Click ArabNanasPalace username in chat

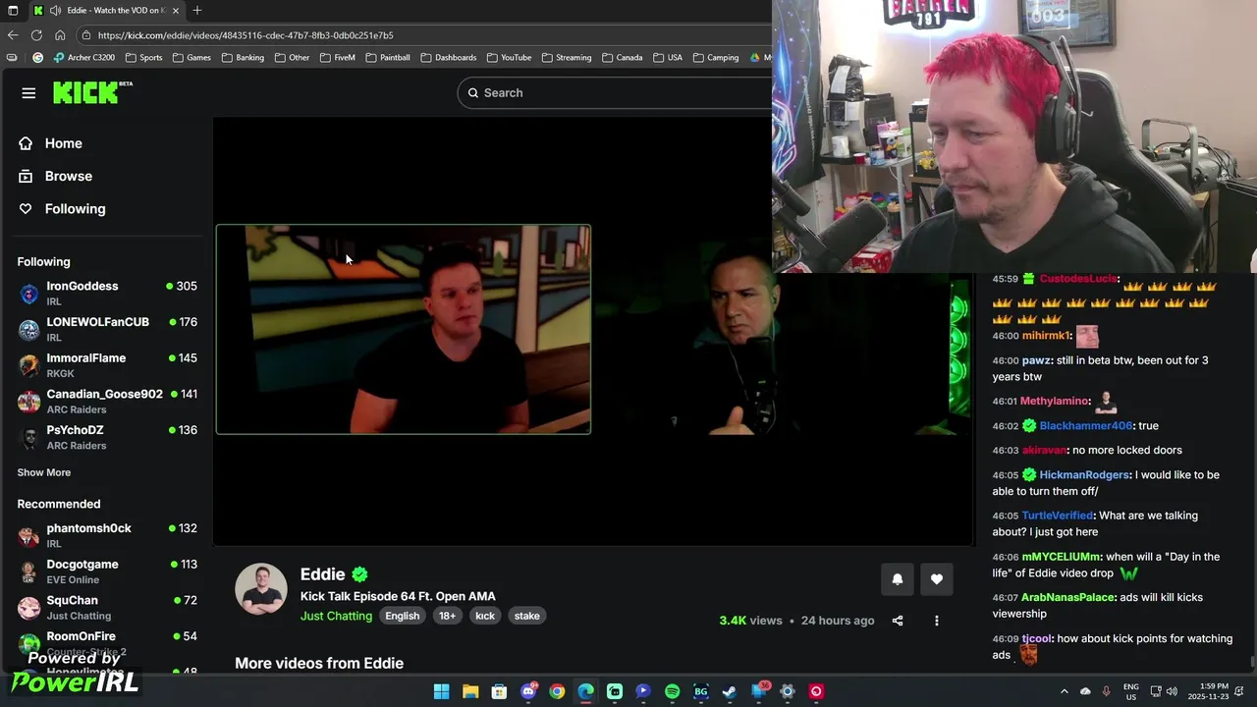coord(1068,597)
